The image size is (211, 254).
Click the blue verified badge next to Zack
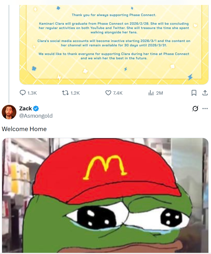tap(36, 109)
